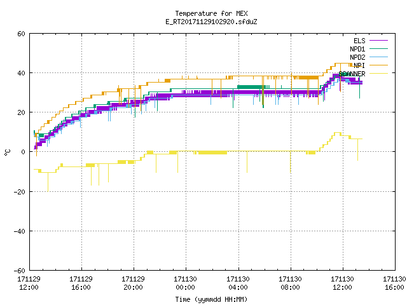Click the '08:00' x-axis time label
The image size is (407, 305).
coord(290,287)
